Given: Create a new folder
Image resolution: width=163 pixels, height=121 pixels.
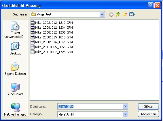Looking at the screenshot, I should [x=125, y=14].
